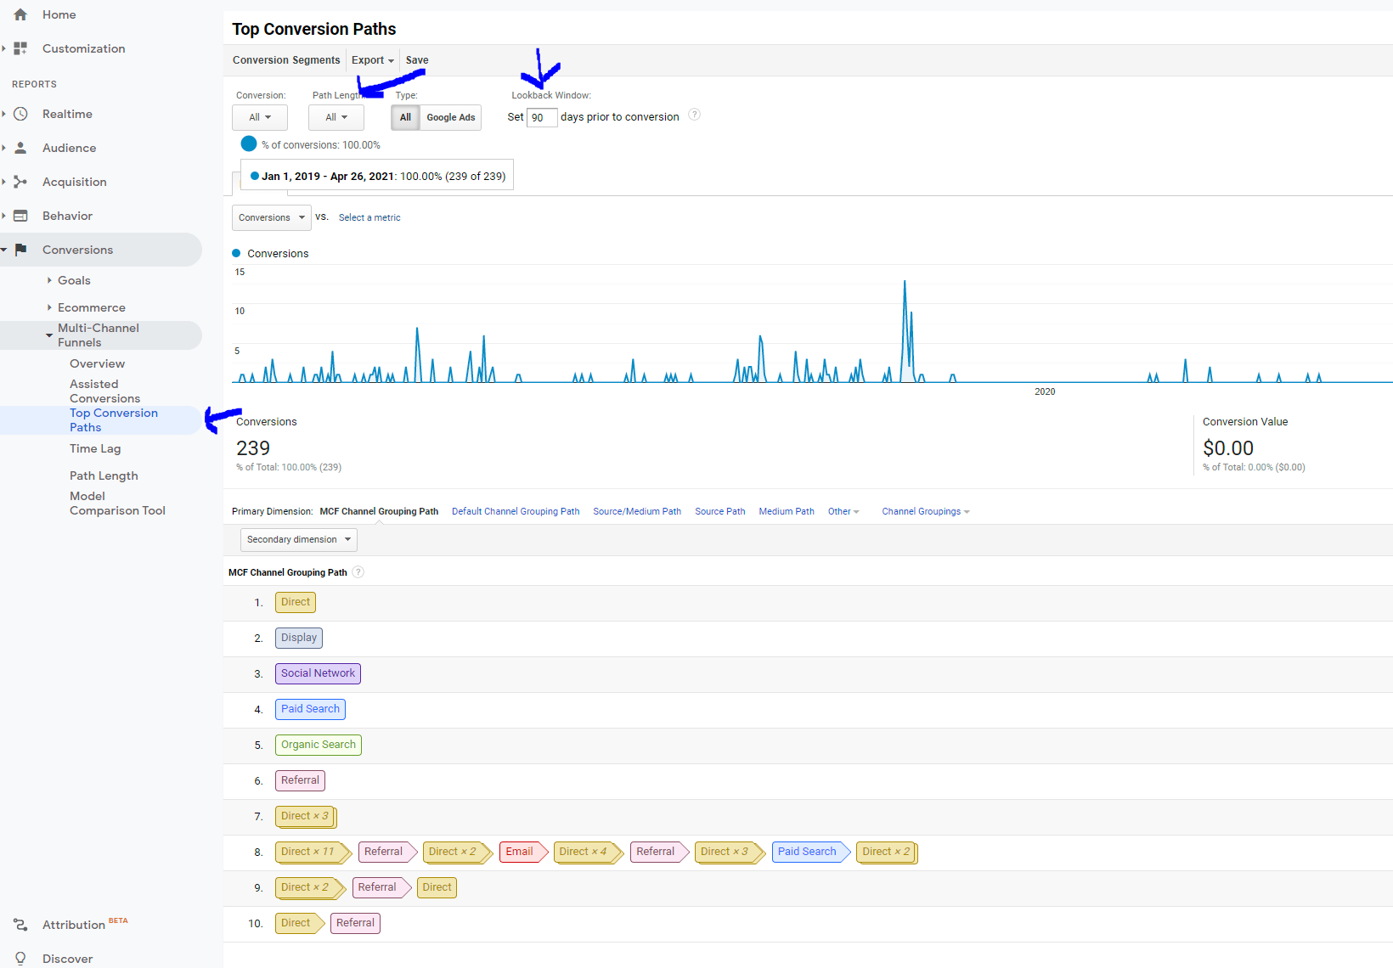Open the Conversion All dropdown
The image size is (1393, 968).
(260, 117)
